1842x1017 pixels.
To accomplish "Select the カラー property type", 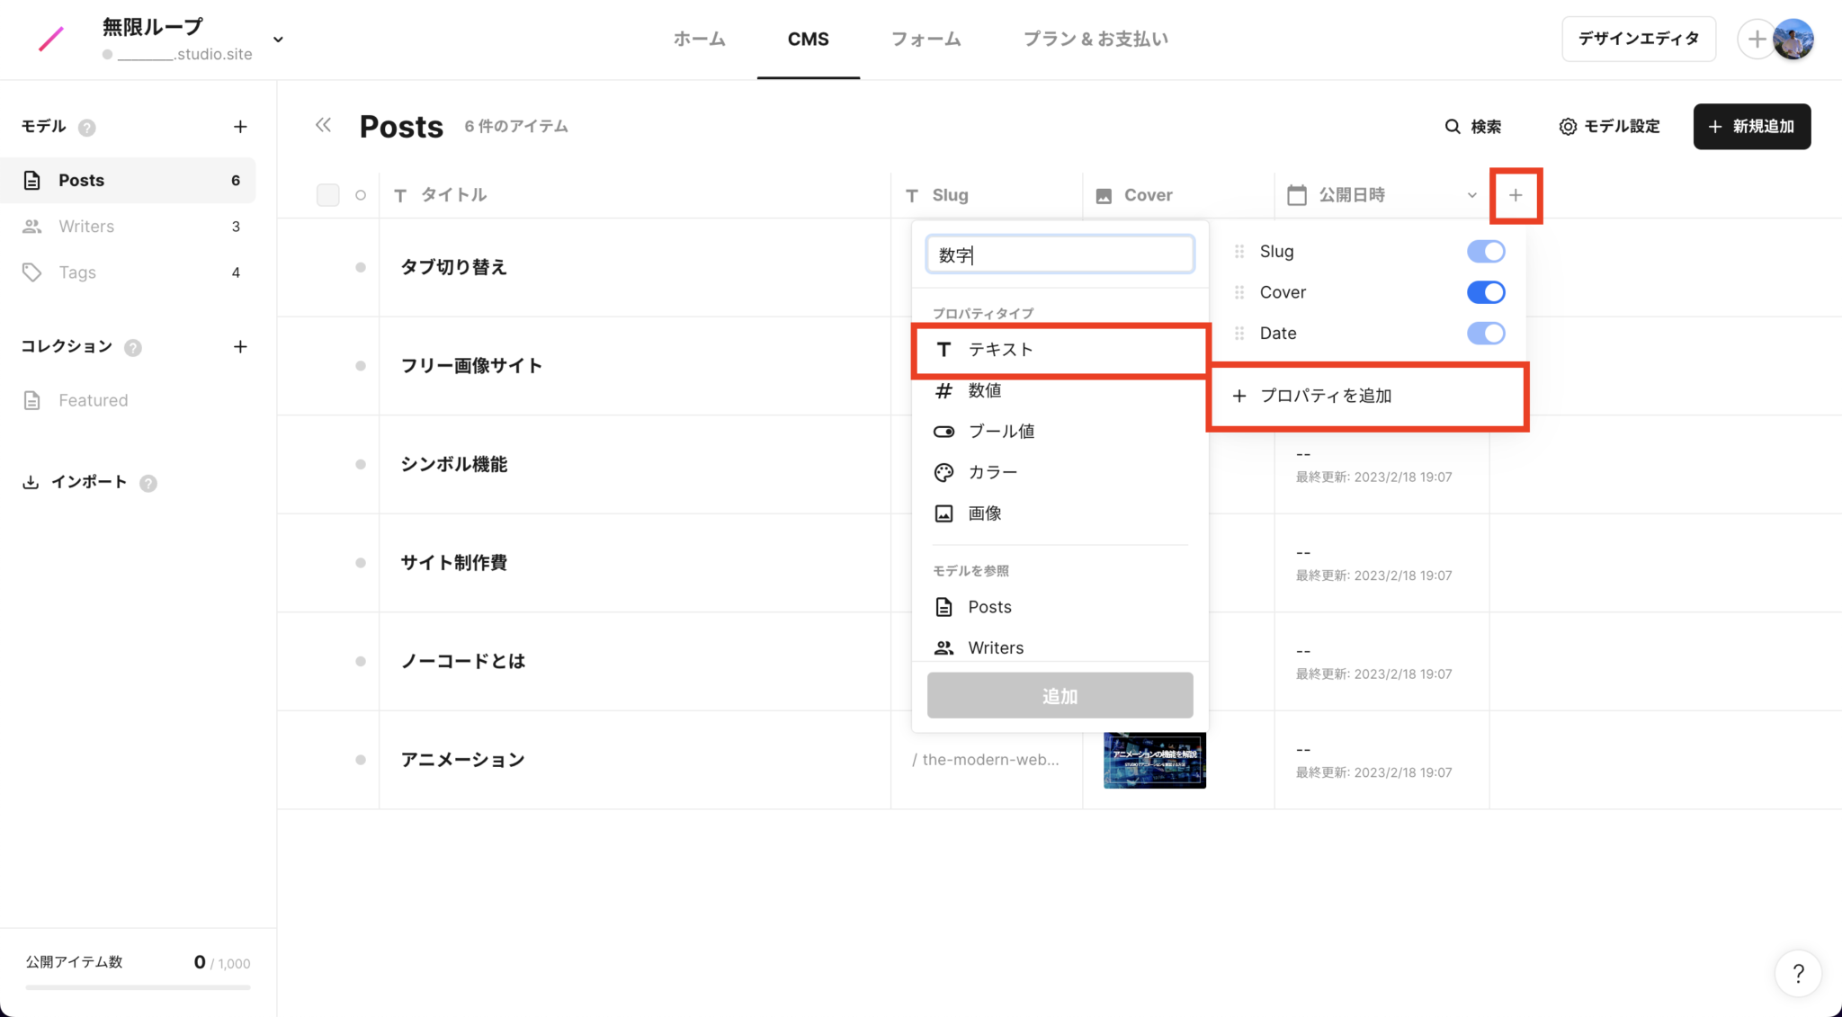I will [x=992, y=472].
